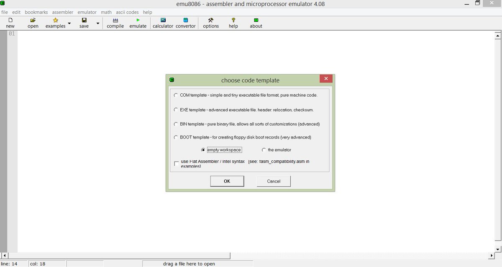Image resolution: width=502 pixels, height=267 pixels.
Task: Open the convertor tool
Action: pos(186,20)
